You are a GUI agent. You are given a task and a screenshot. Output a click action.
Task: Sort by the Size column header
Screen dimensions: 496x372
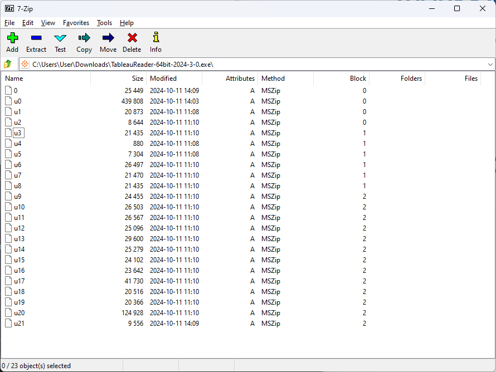point(119,79)
